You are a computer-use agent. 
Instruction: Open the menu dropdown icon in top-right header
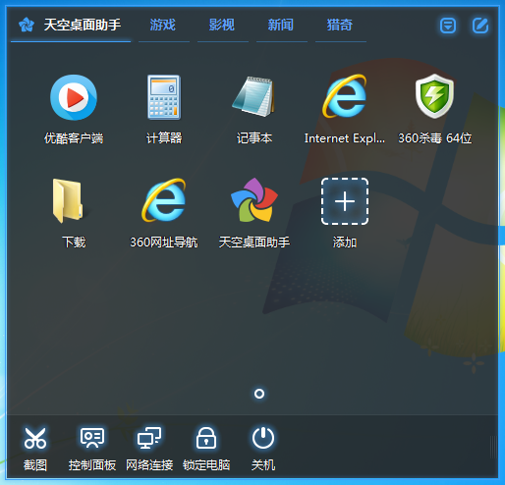tap(448, 26)
